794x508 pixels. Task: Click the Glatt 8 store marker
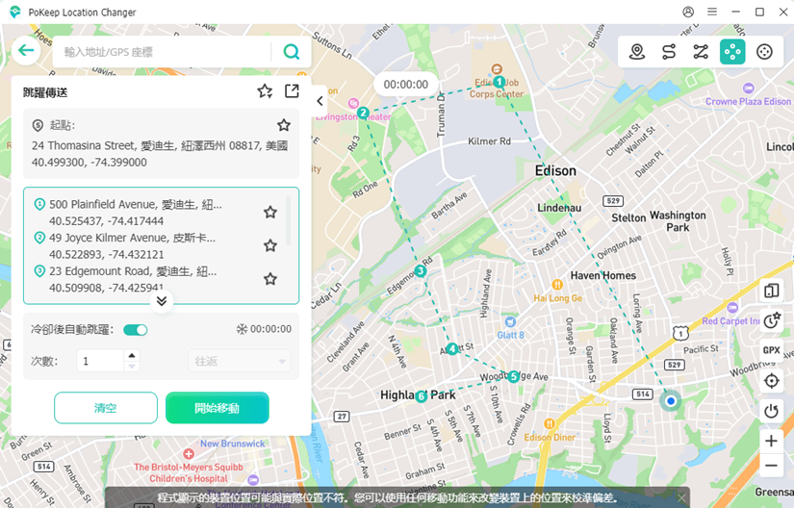tap(510, 321)
